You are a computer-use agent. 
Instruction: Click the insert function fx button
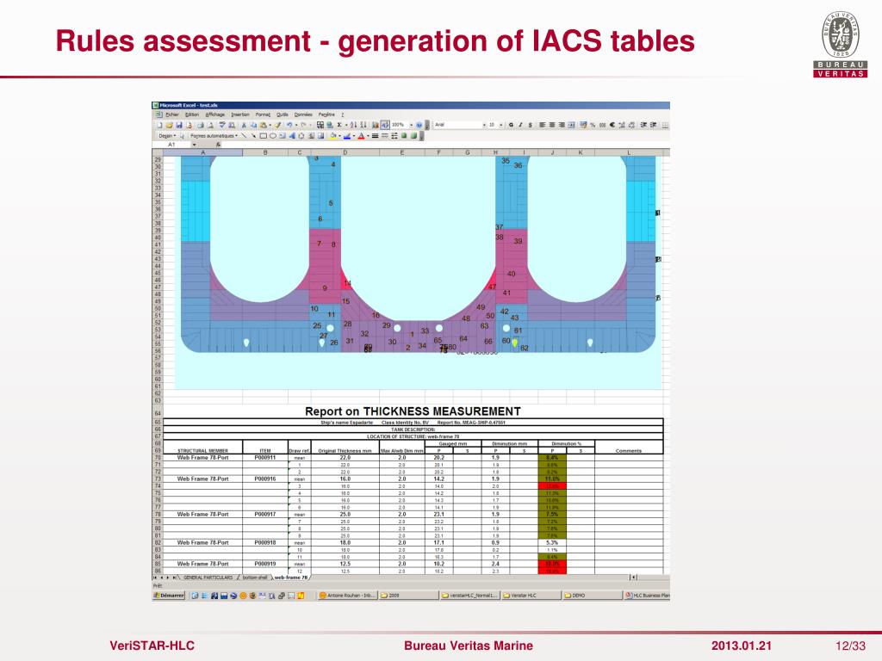coord(218,145)
